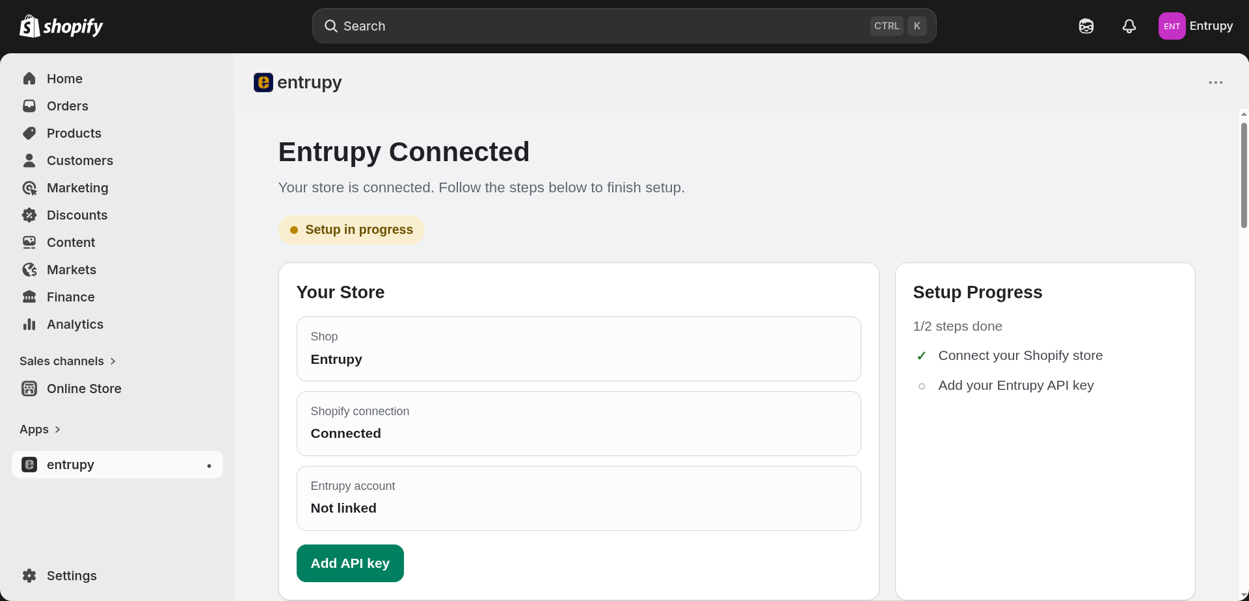This screenshot has height=601, width=1249.
Task: Click the K shortcut key hint
Action: (917, 26)
